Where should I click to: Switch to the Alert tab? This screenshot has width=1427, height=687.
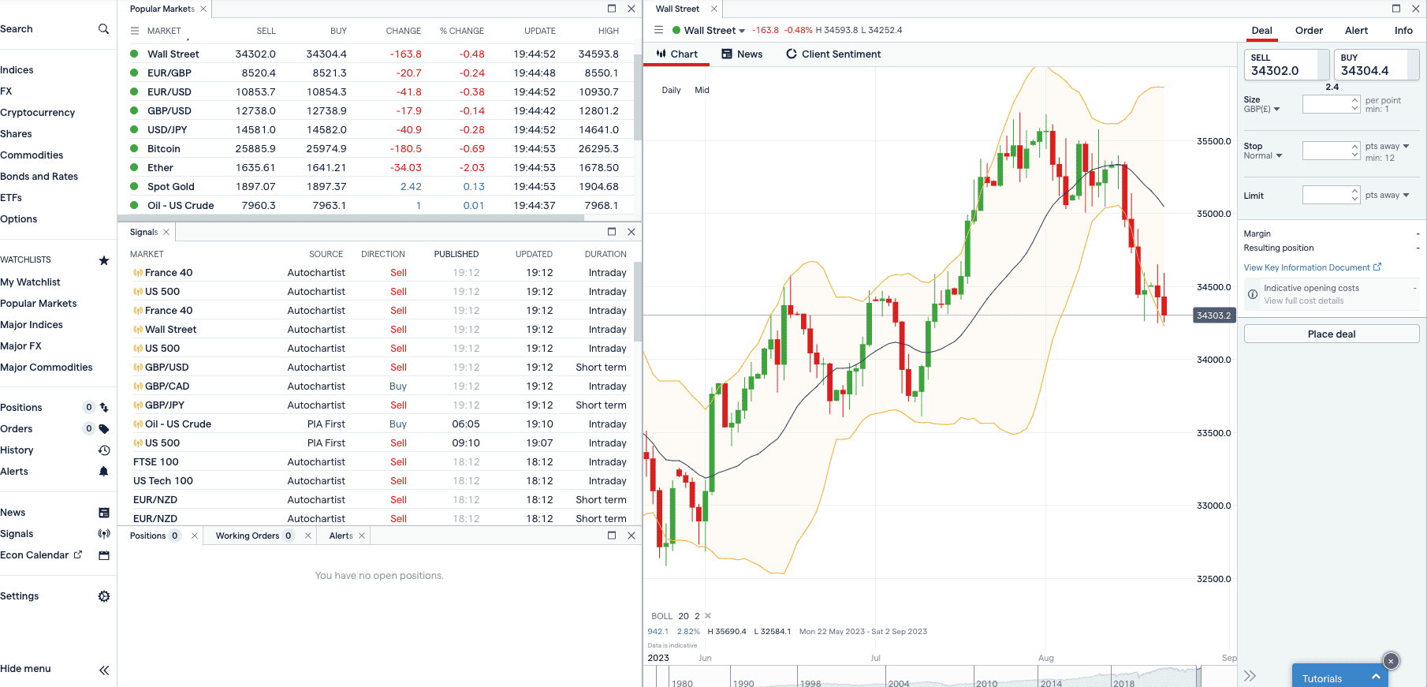[1357, 31]
